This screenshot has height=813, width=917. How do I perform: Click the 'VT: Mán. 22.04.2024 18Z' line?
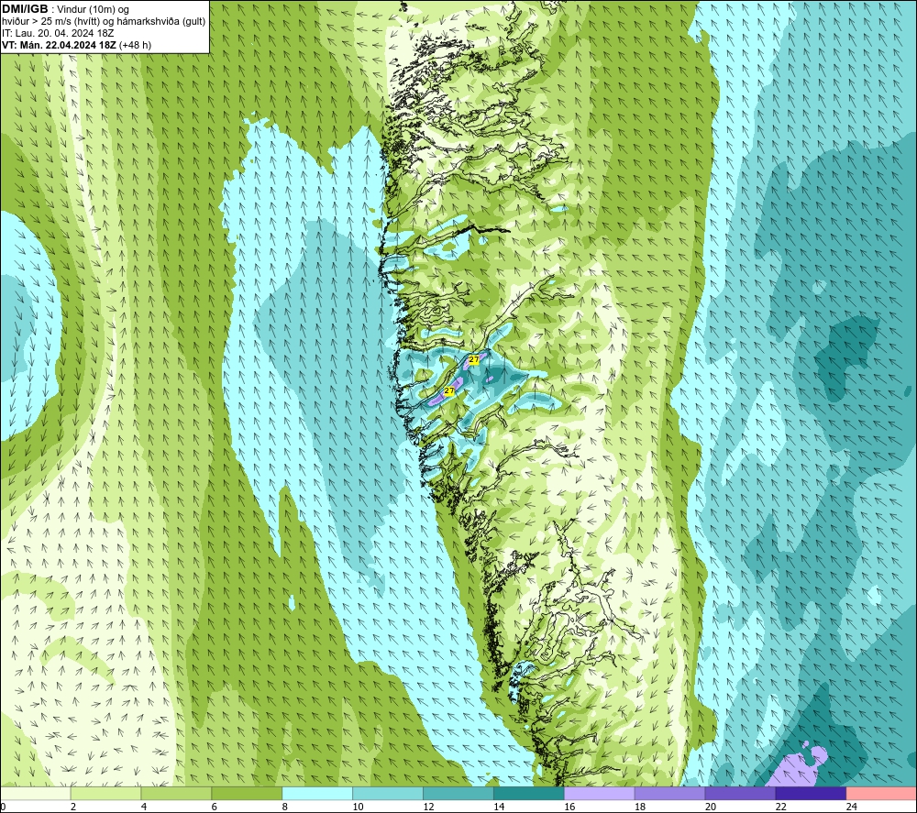59,45
